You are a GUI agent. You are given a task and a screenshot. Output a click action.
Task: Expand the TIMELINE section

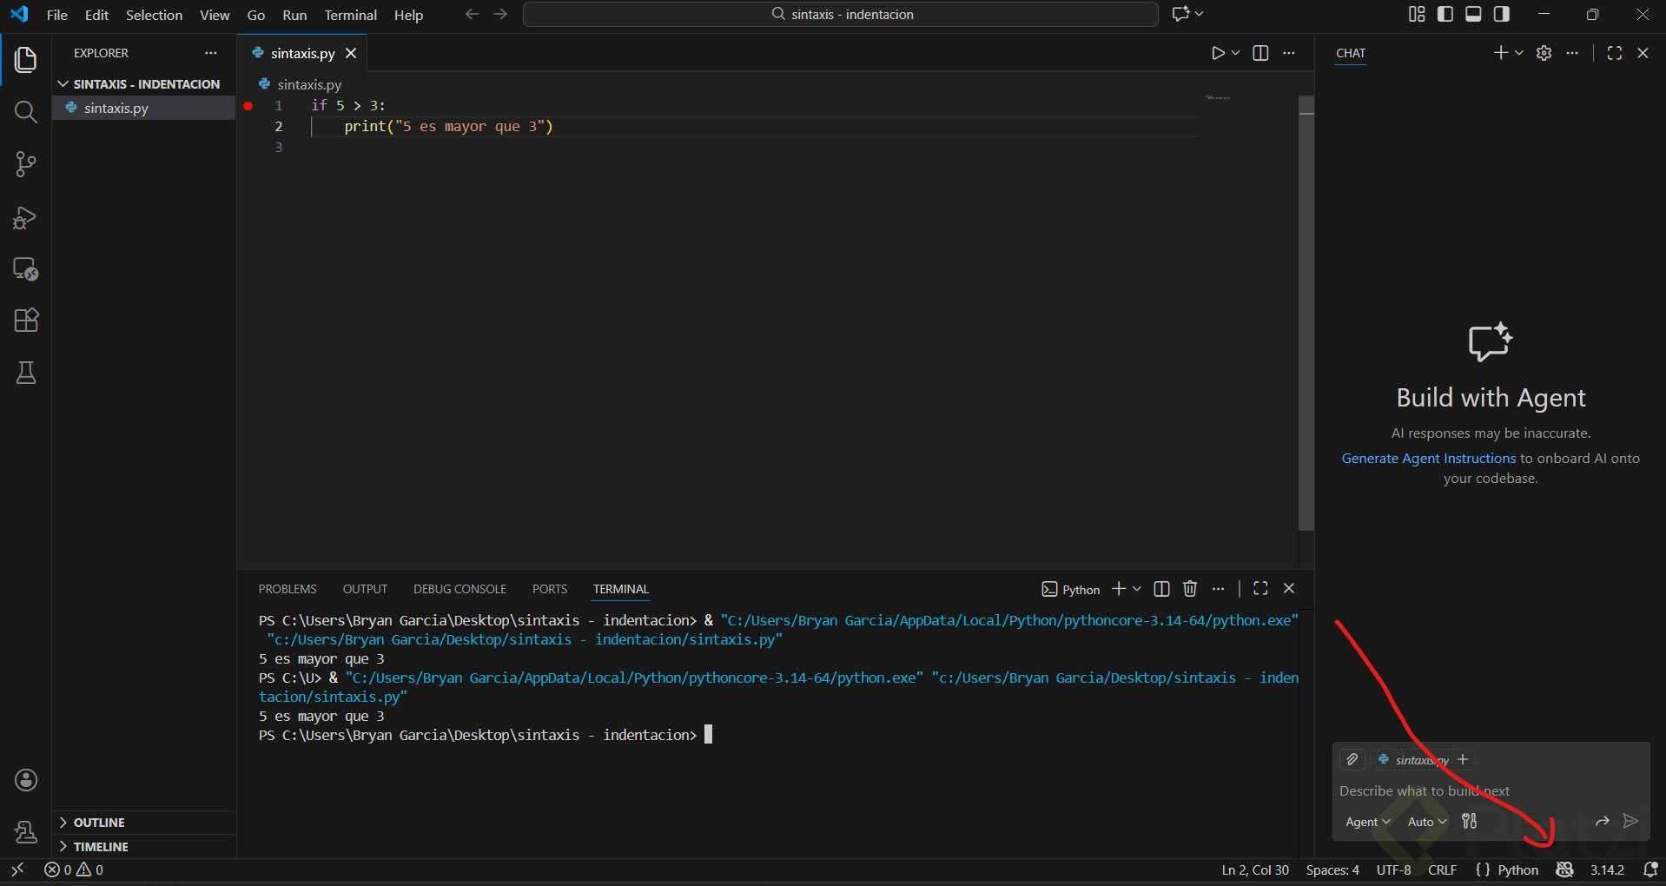point(101,847)
